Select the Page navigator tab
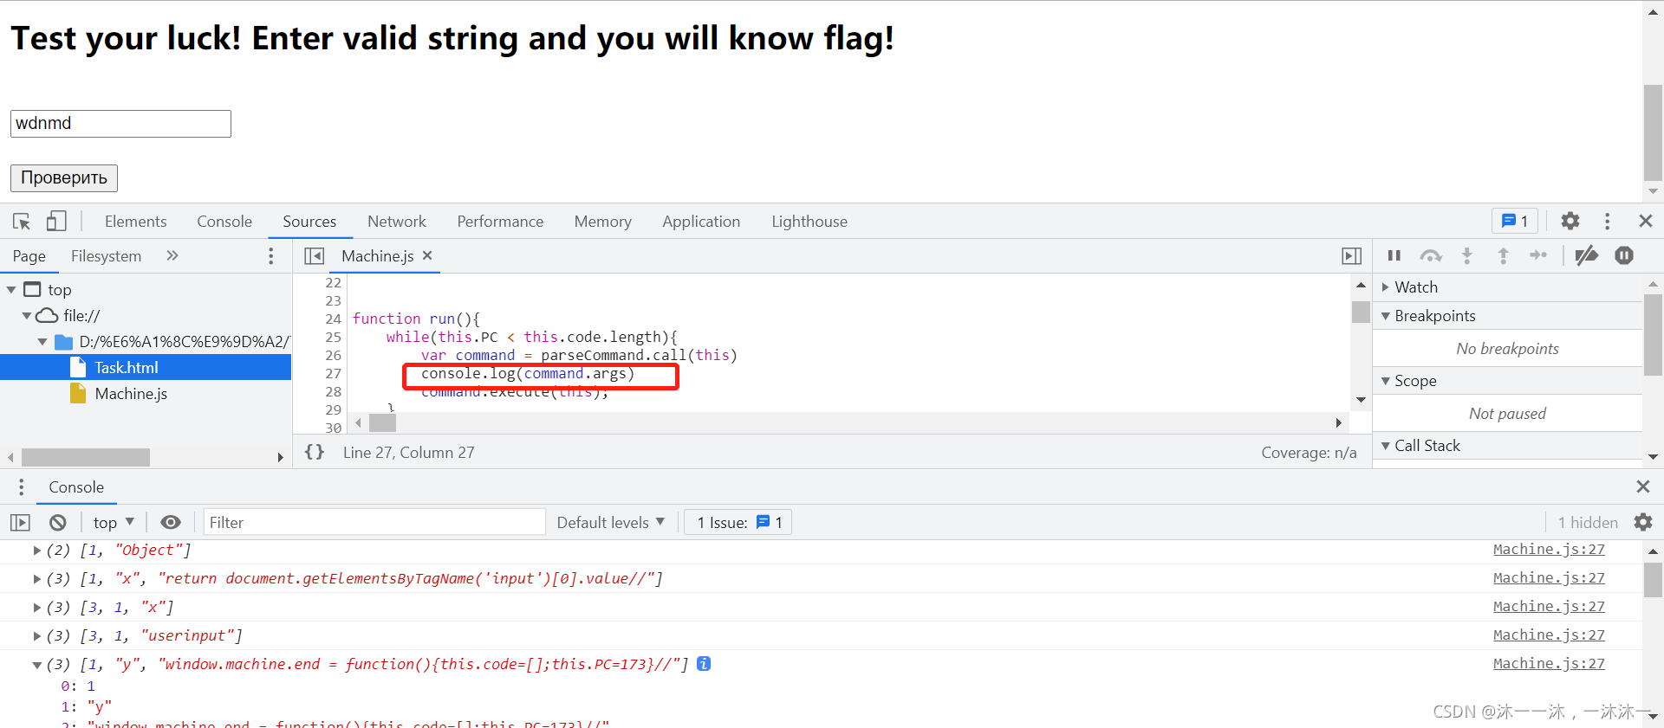The height and width of the screenshot is (728, 1664). coord(29,256)
